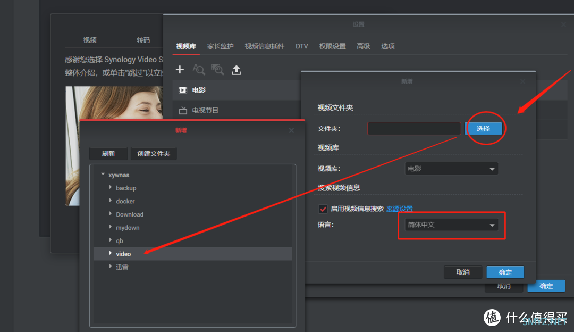This screenshot has height=332, width=574.
Task: Expand the docker folder arrow
Action: (x=110, y=201)
